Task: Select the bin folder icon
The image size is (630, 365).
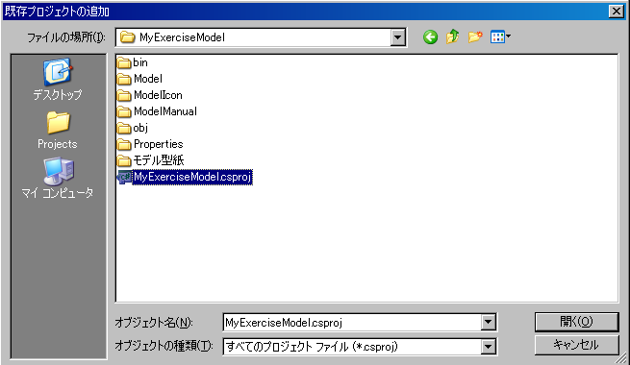Action: (x=124, y=63)
